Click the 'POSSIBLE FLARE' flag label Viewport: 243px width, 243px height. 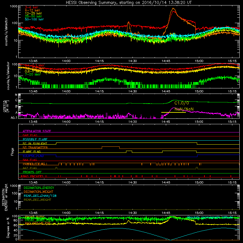point(35,139)
